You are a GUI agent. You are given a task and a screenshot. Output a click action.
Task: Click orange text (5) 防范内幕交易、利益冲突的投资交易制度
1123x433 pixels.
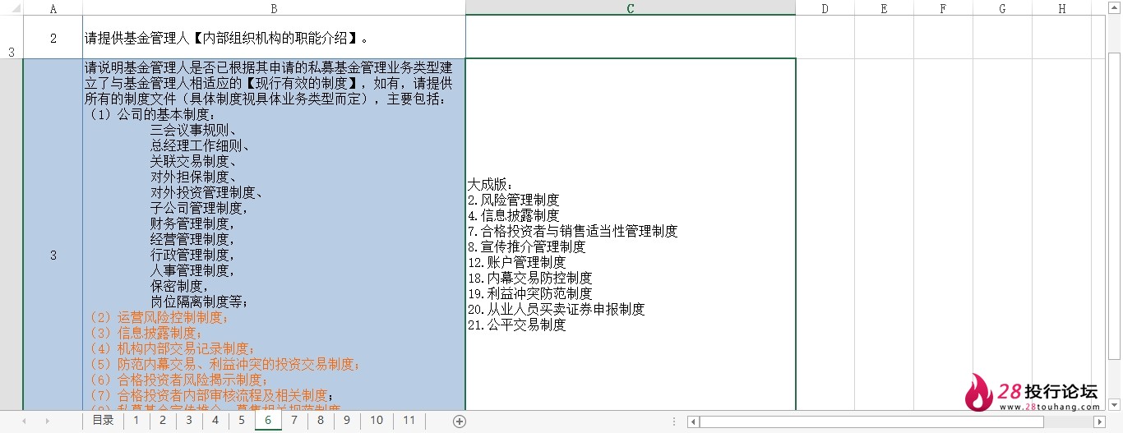(224, 364)
